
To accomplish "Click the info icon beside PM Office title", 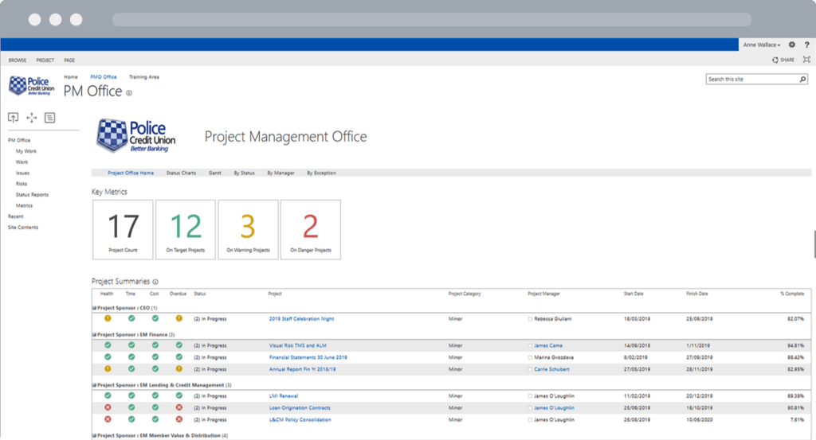I will [129, 93].
